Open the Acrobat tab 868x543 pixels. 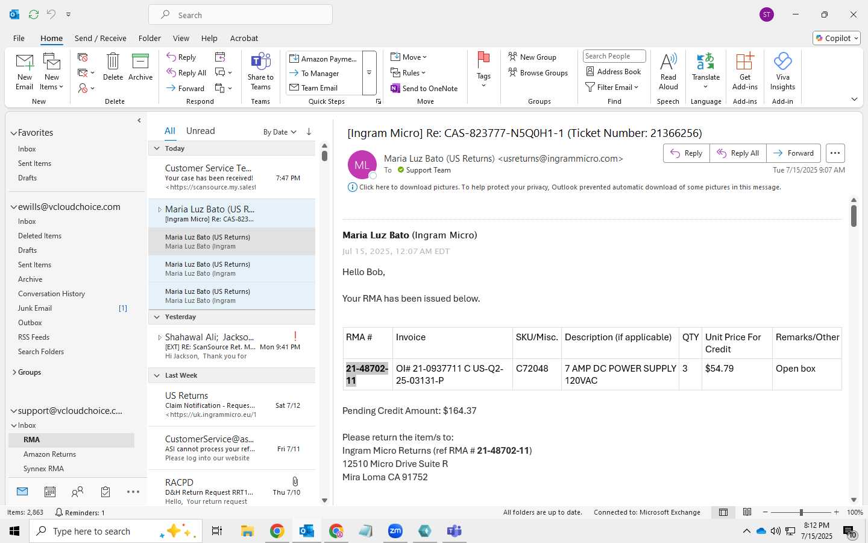coord(244,38)
